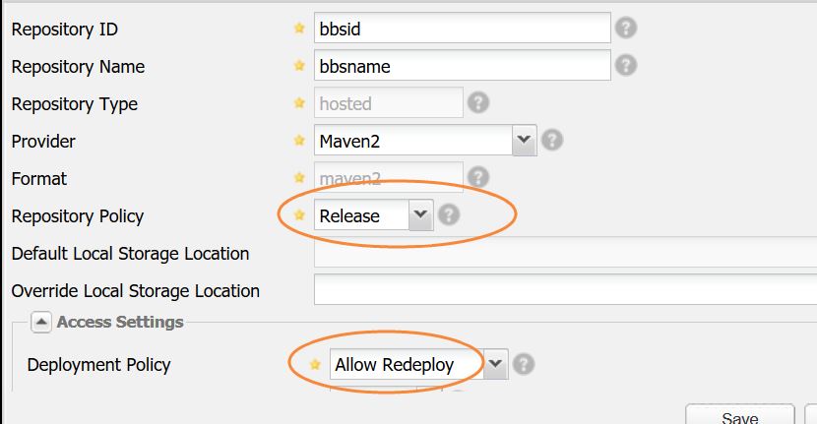Click help icon next to Repository Type
Image resolution: width=817 pixels, height=424 pixels.
click(477, 102)
